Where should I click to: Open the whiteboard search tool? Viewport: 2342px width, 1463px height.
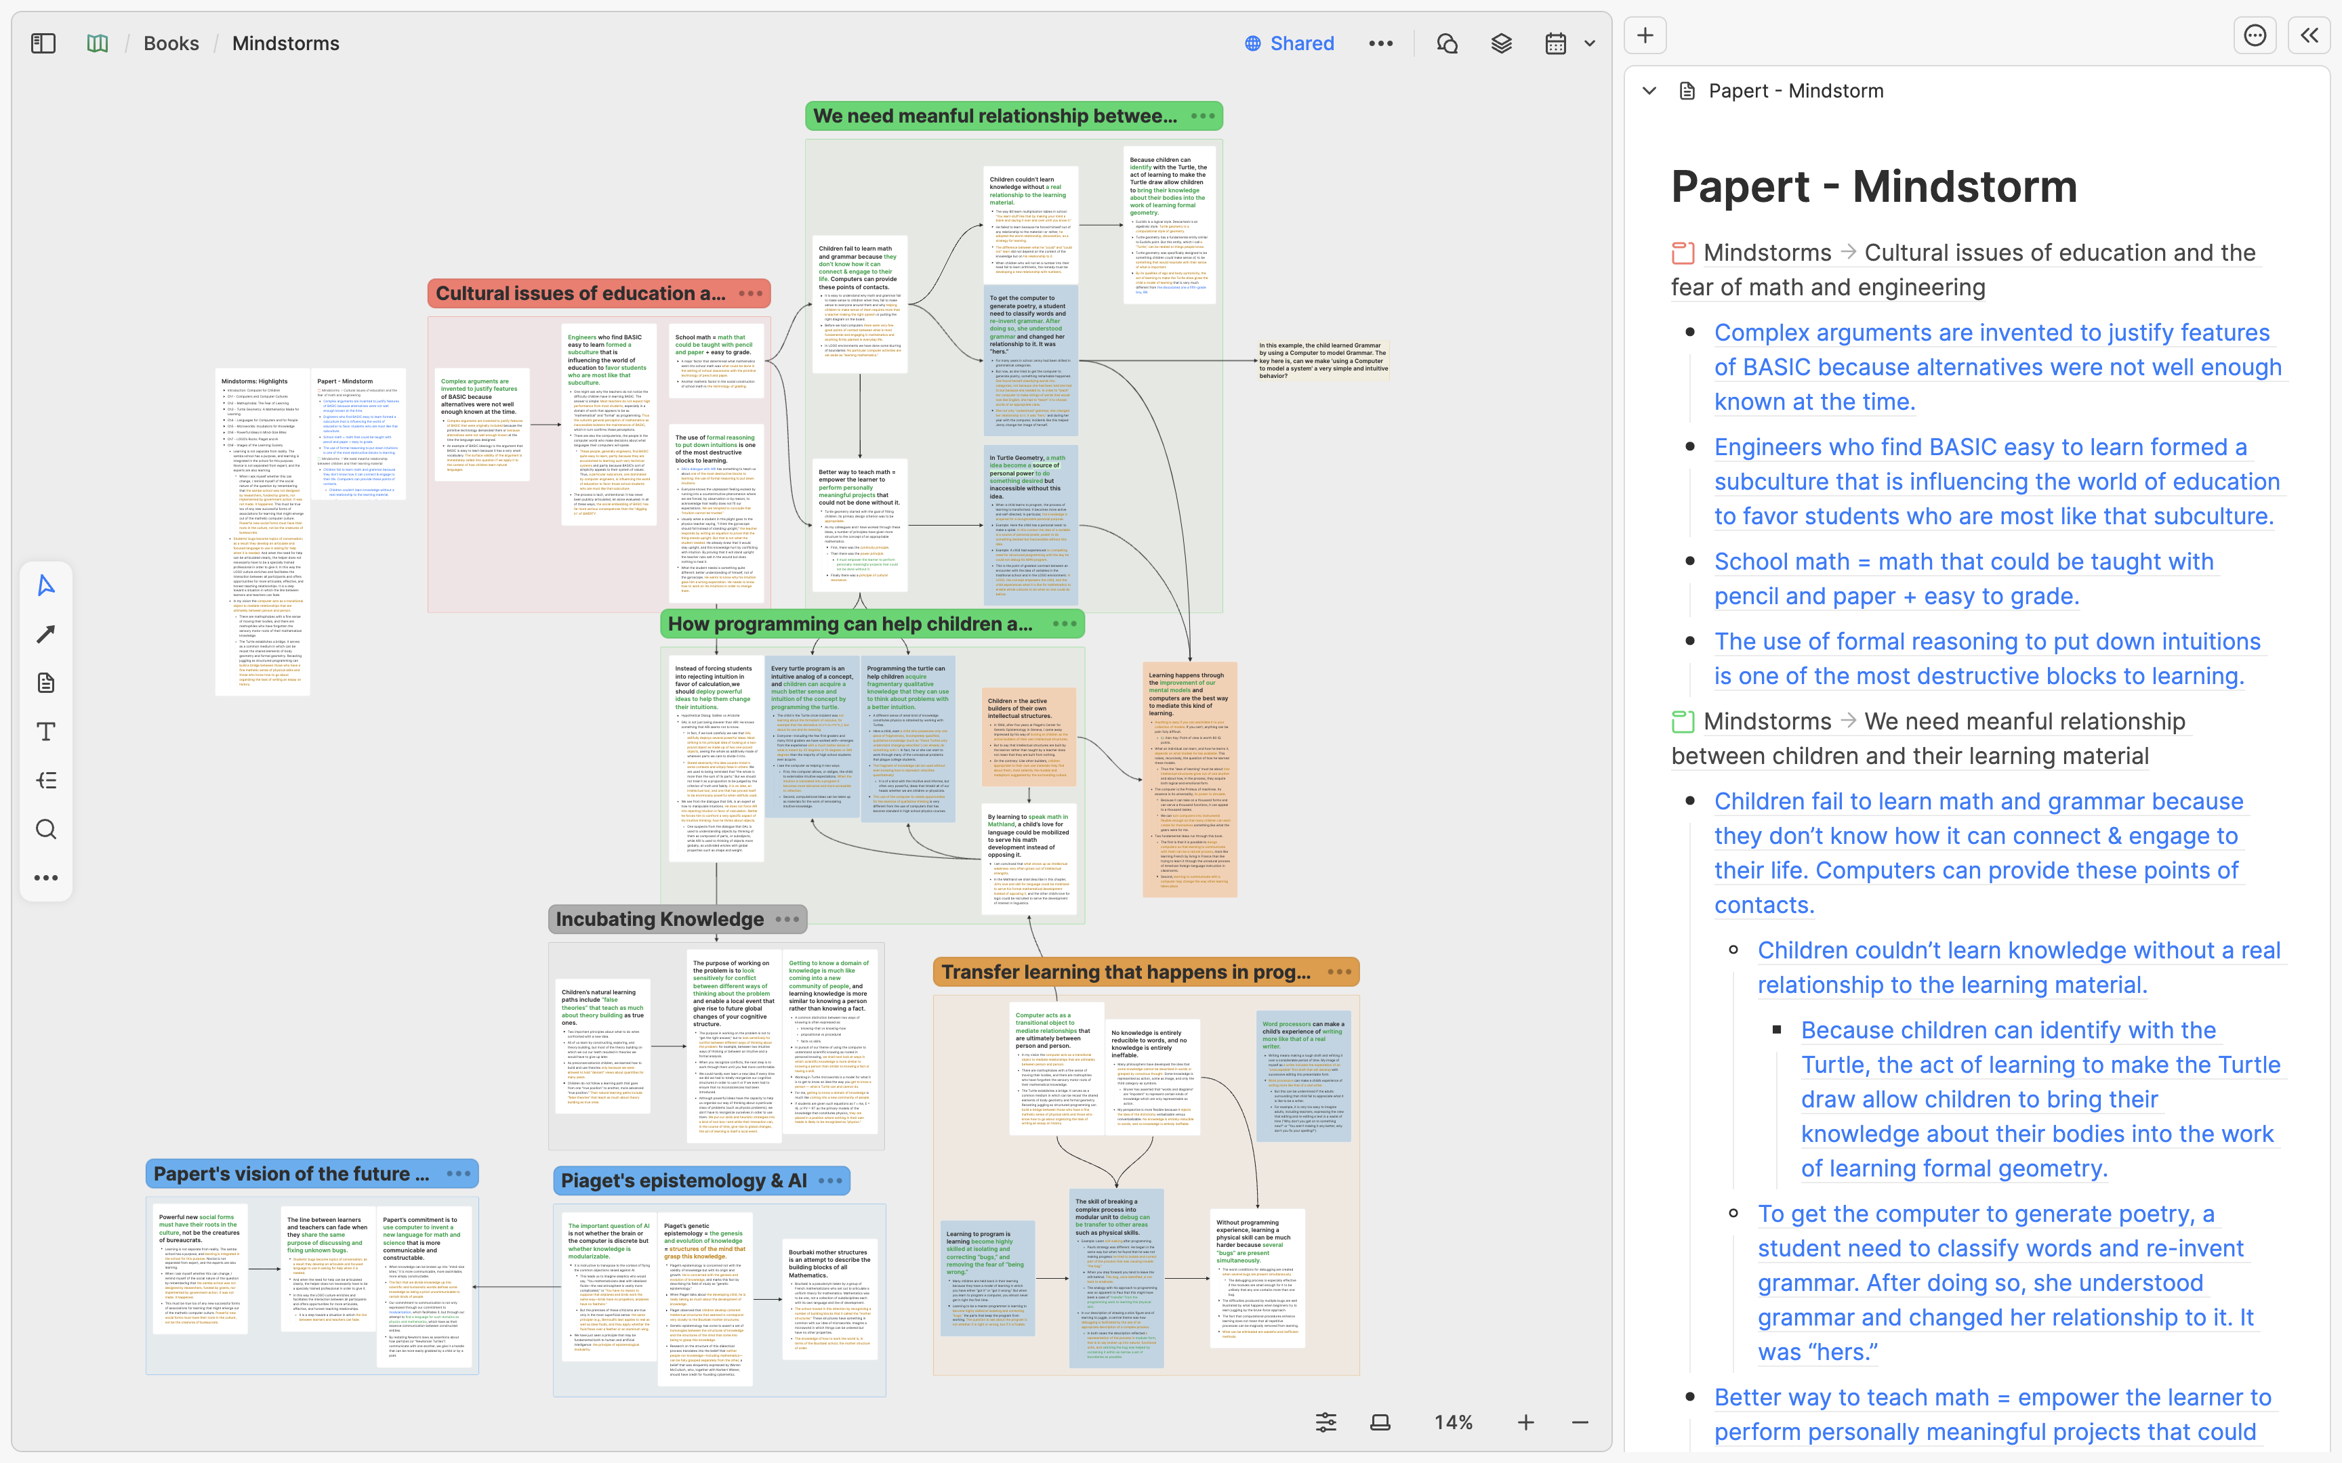click(x=45, y=829)
